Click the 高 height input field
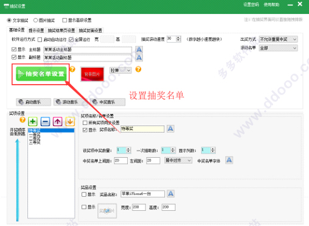 click(128, 39)
